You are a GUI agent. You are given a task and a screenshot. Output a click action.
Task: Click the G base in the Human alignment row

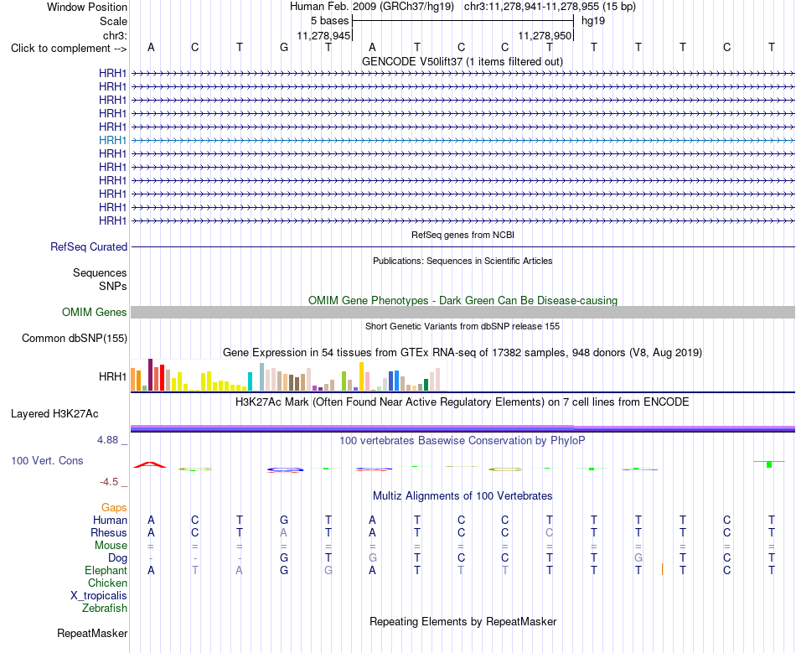pos(284,521)
